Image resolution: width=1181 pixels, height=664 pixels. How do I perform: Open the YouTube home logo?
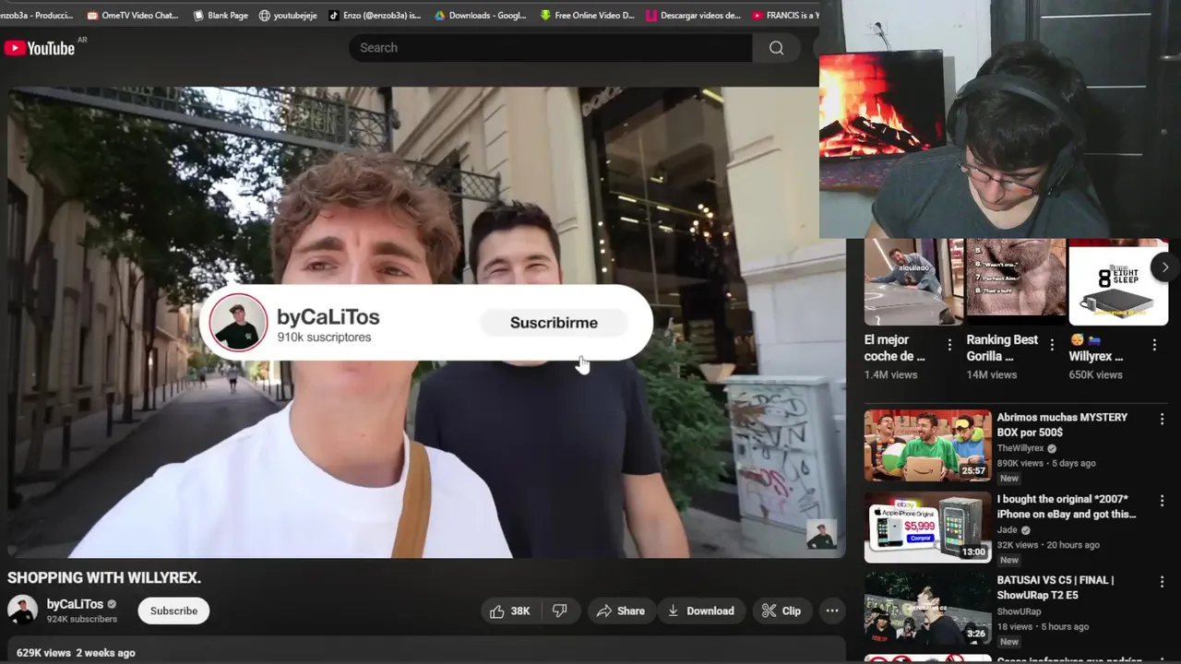(39, 48)
